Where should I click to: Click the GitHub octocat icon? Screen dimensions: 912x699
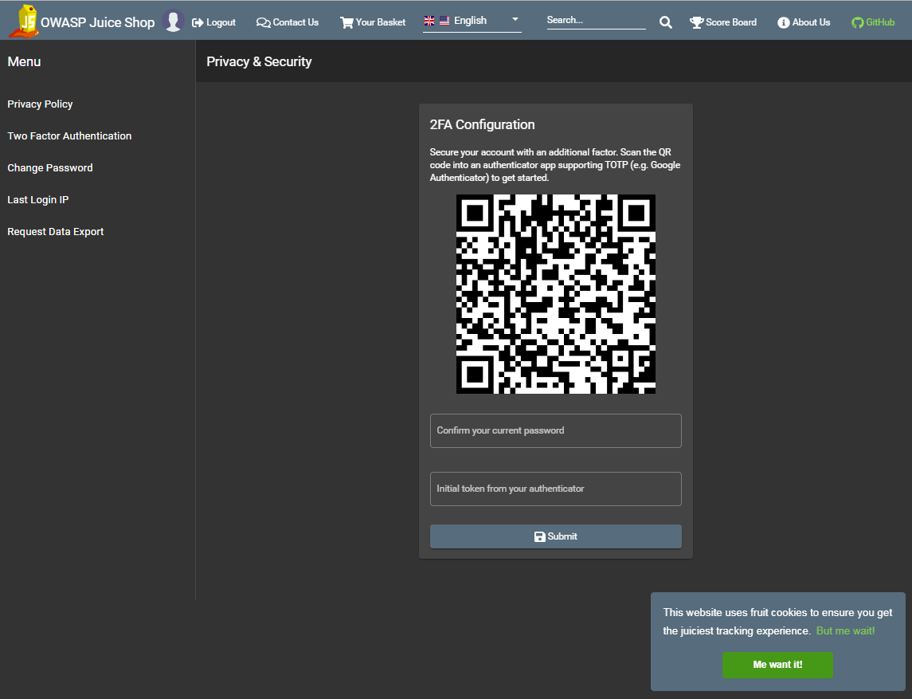point(857,22)
